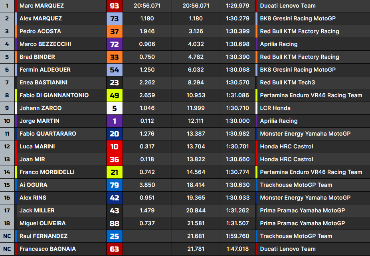
Task: Click Alex Marquez's blue number 73 badge
Action: pyautogui.click(x=115, y=19)
